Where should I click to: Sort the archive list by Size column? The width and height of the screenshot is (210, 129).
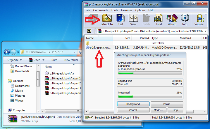(x=122, y=38)
